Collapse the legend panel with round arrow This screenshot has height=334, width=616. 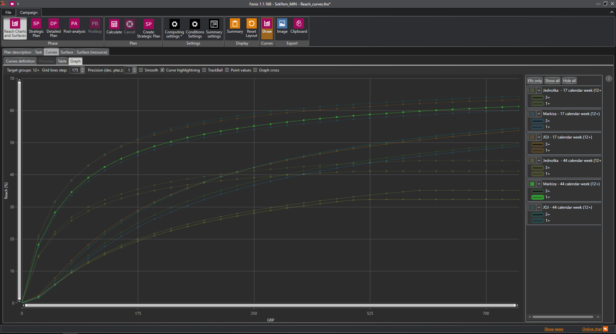click(x=609, y=79)
